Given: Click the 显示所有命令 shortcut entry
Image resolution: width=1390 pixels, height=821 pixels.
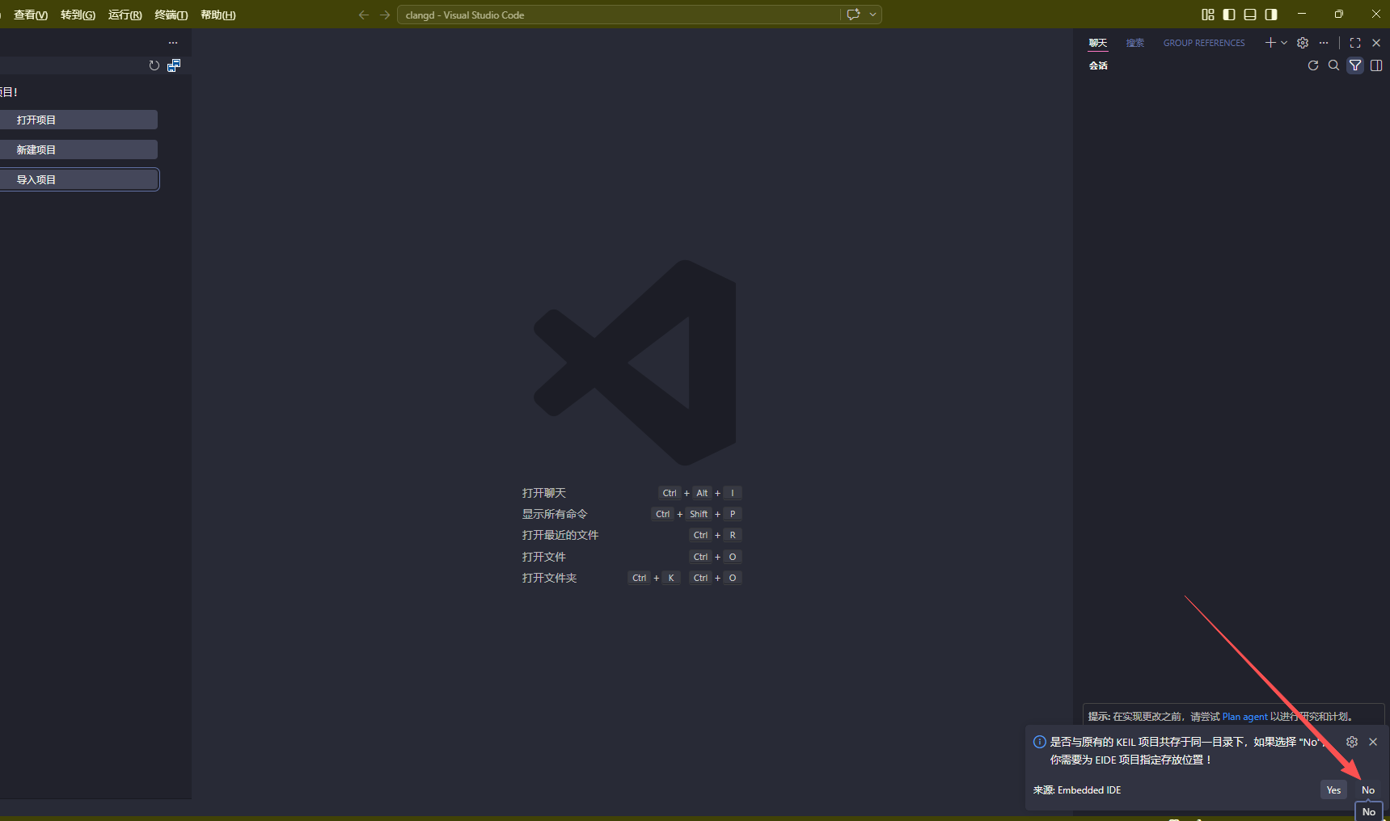Looking at the screenshot, I should pyautogui.click(x=555, y=514).
